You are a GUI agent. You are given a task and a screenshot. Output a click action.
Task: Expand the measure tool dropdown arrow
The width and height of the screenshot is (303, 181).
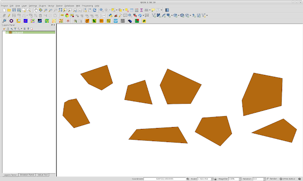tap(150, 10)
